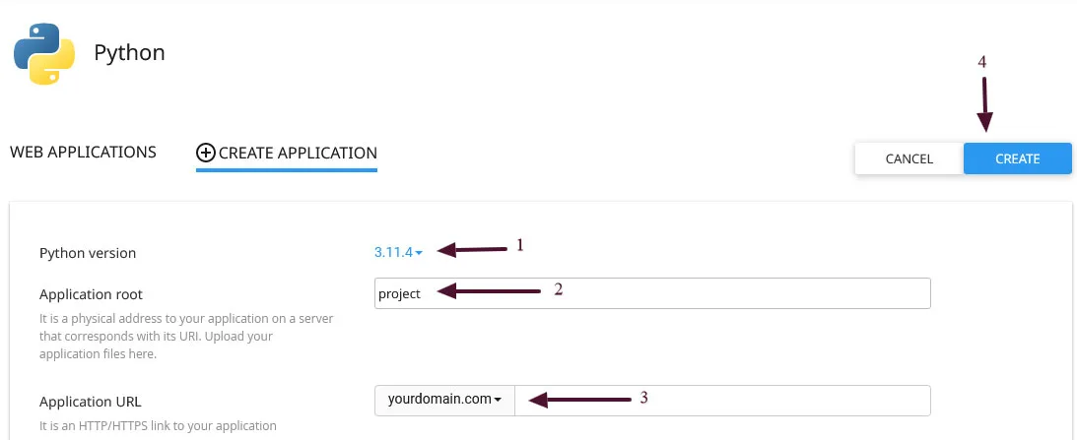
Task: Click annotation number 2 near Application root
Action: click(558, 289)
